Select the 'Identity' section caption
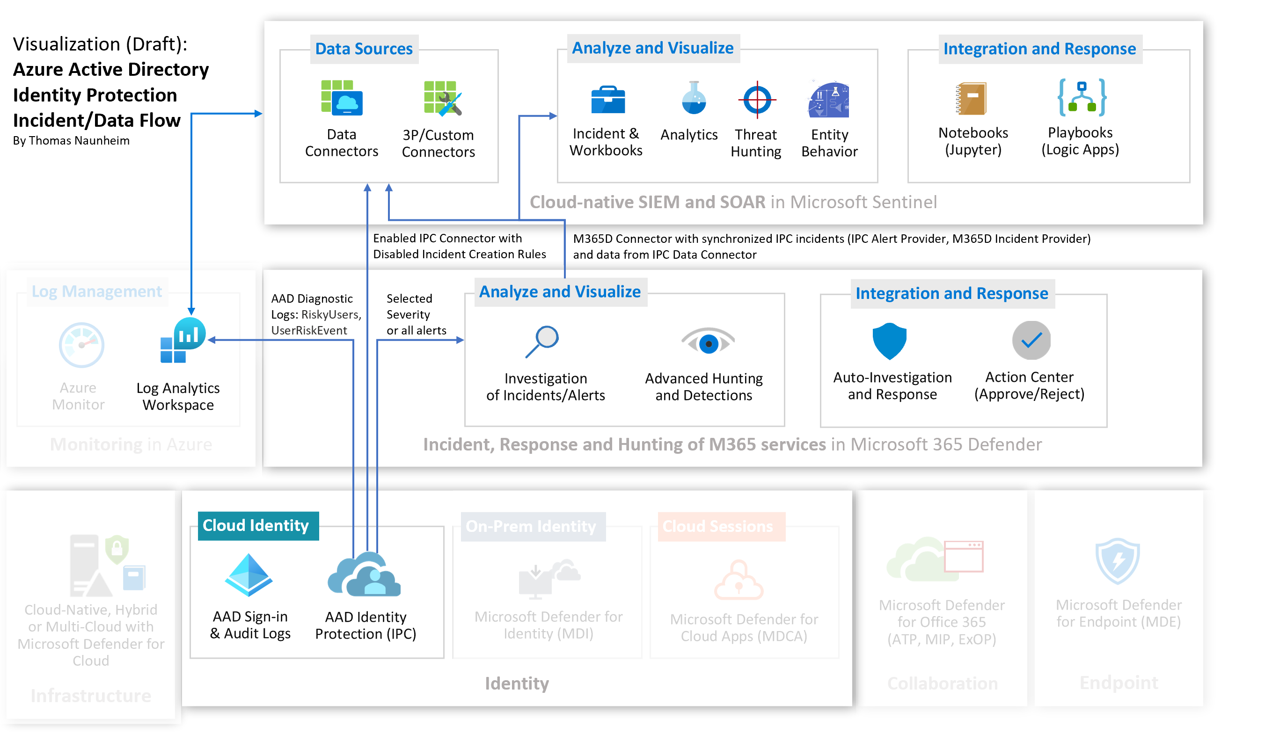The width and height of the screenshot is (1265, 734). pyautogui.click(x=517, y=684)
